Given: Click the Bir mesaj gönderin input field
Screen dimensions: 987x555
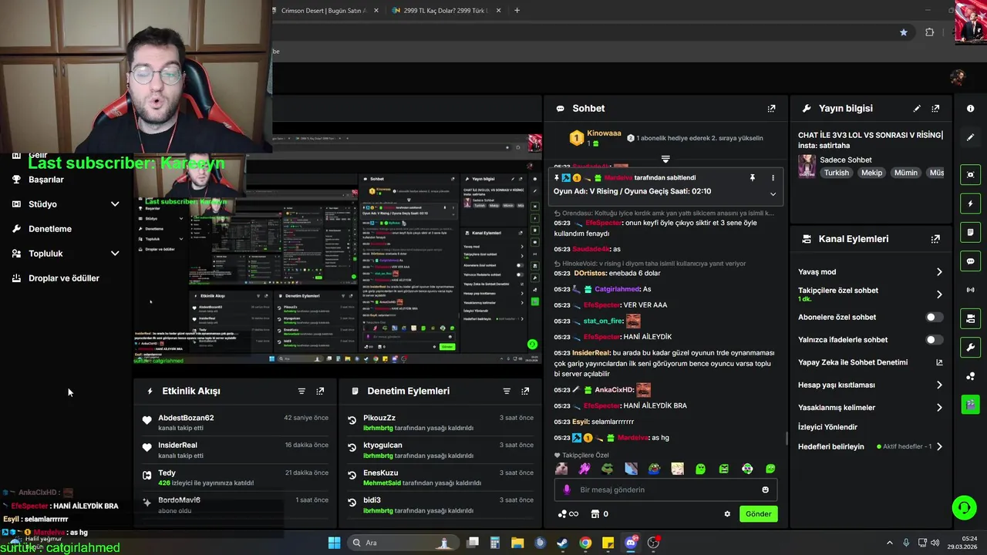Looking at the screenshot, I should (x=665, y=489).
